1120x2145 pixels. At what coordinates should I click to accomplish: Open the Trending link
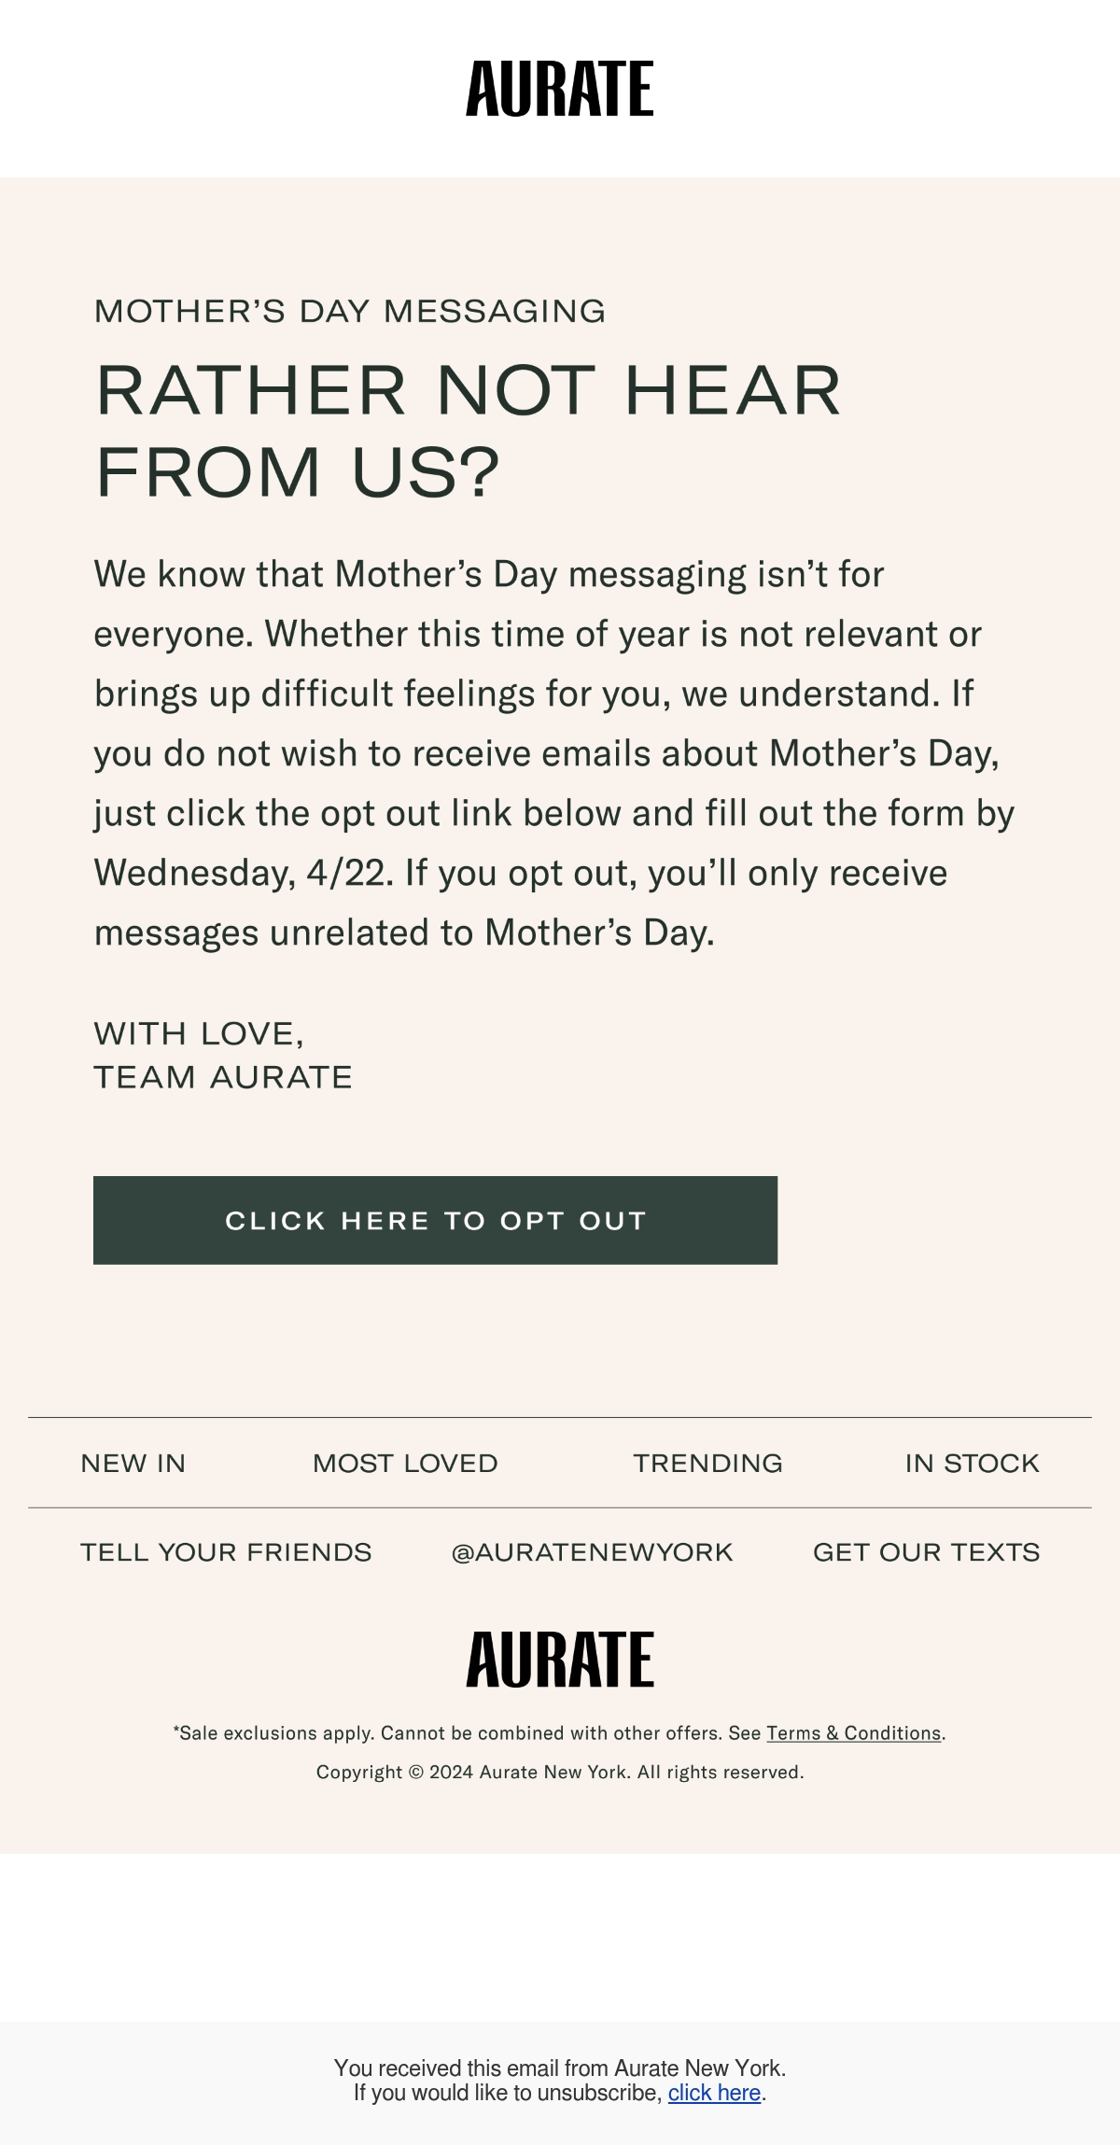(x=708, y=1463)
